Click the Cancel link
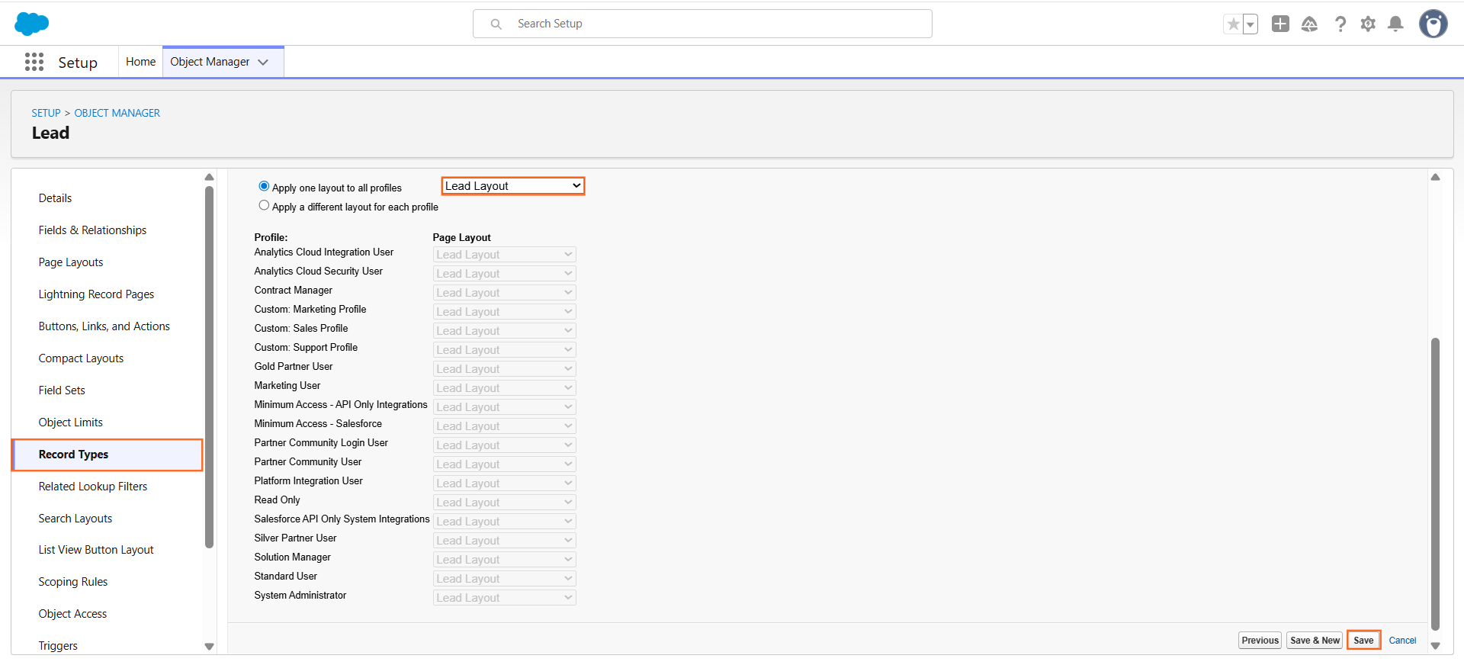Image resolution: width=1464 pixels, height=665 pixels. point(1402,641)
